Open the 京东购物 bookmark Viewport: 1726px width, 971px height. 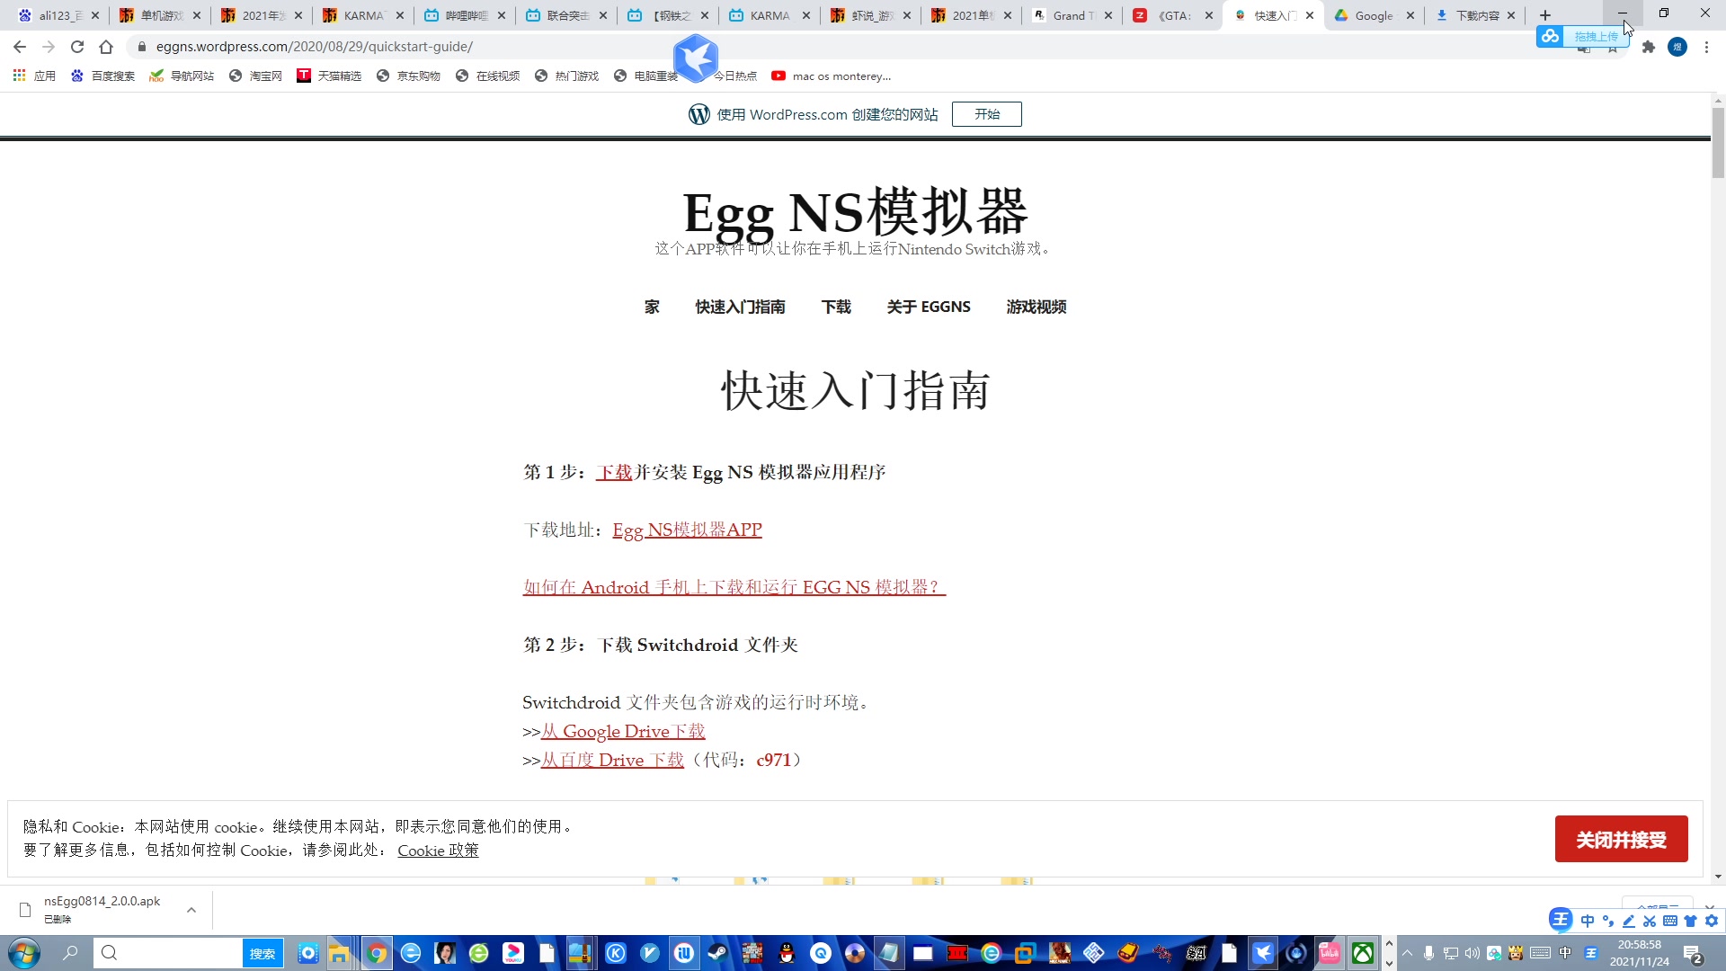(408, 76)
